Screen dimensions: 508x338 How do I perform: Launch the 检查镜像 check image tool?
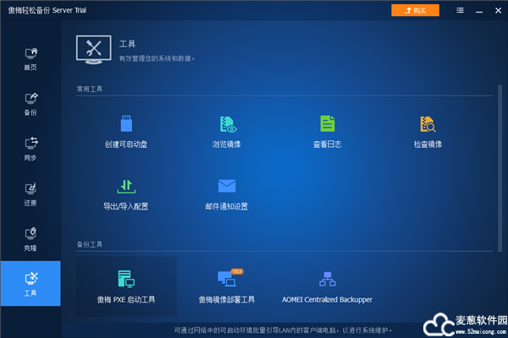pos(427,132)
